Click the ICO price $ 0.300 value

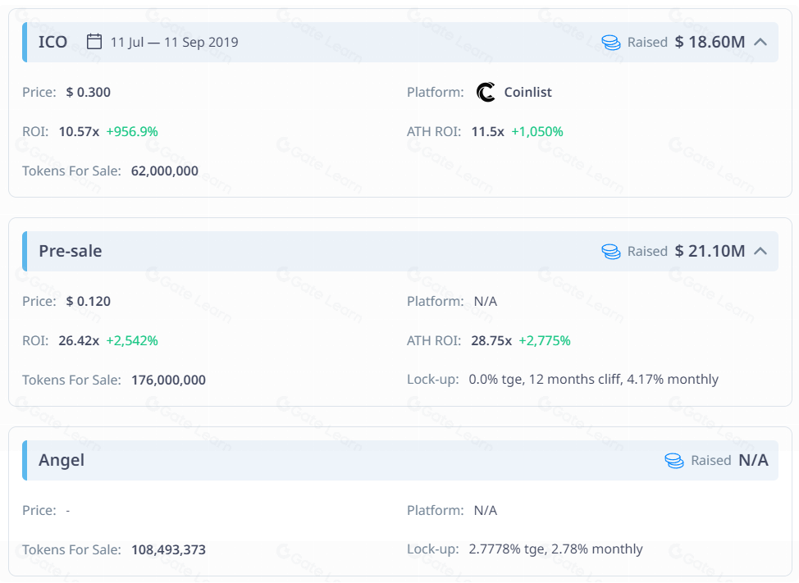89,92
